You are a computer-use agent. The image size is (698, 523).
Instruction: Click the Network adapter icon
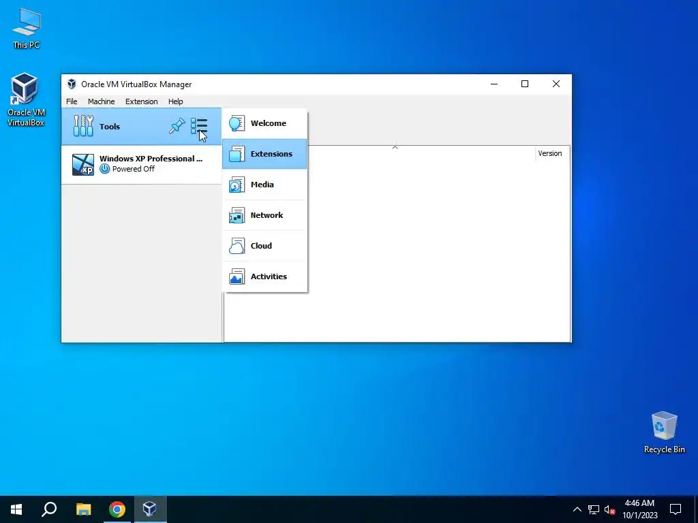237,215
